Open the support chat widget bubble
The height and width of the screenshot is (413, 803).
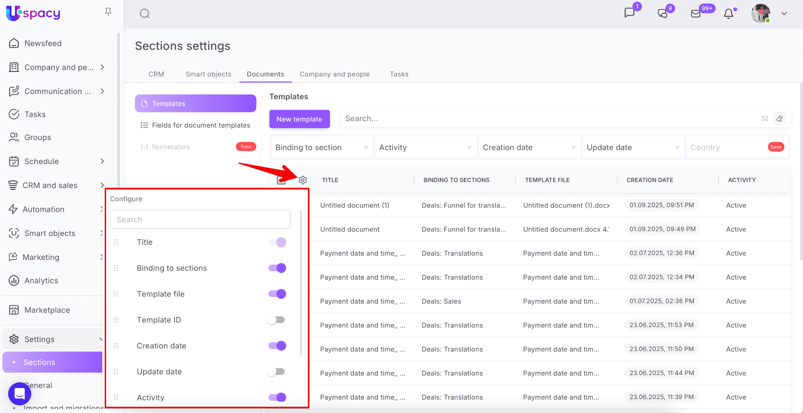pyautogui.click(x=20, y=393)
